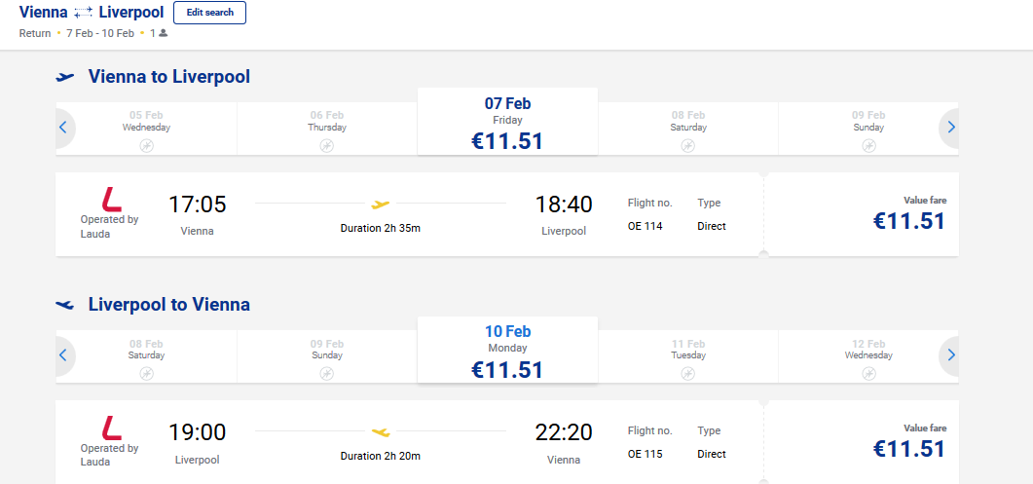Select the 11 Feb Tuesday return date
The image size is (1033, 484).
[687, 356]
